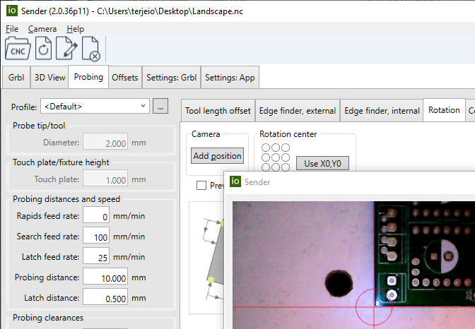The width and height of the screenshot is (475, 329).
Task: Toggle the partially hidden Prev... checkbox
Action: pos(201,185)
